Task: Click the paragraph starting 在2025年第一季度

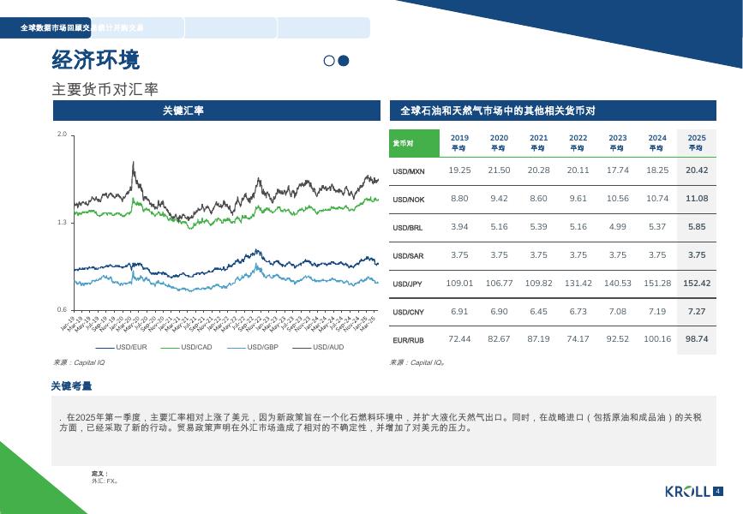Action: (x=380, y=422)
